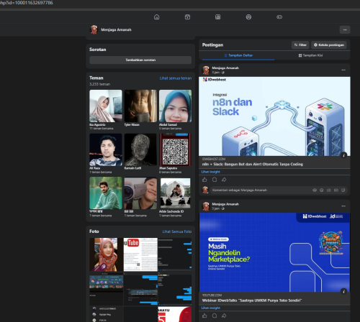Click Menjaga Amanah name on the n8n post

click(x=225, y=68)
